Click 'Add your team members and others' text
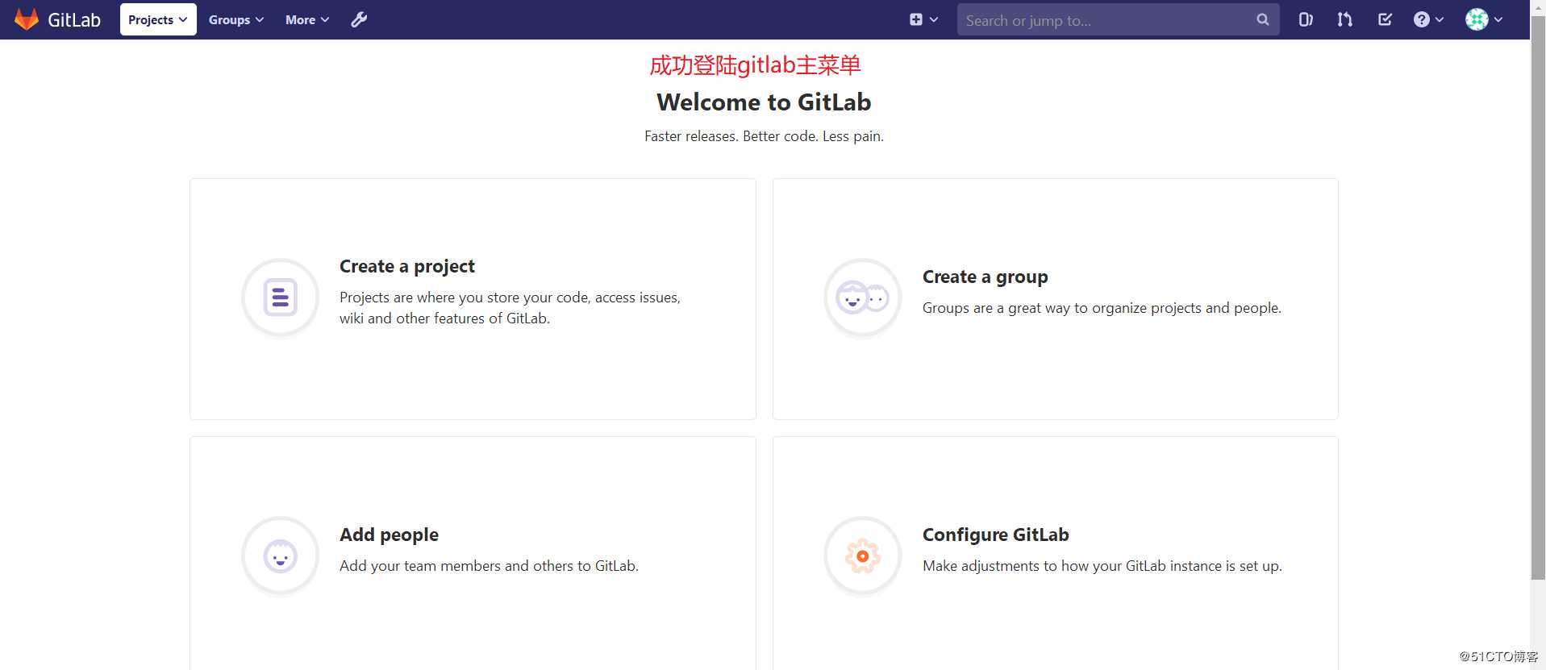Image resolution: width=1546 pixels, height=670 pixels. pyautogui.click(x=489, y=566)
